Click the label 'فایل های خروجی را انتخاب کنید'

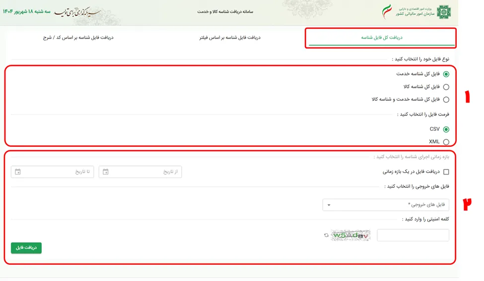point(416,186)
